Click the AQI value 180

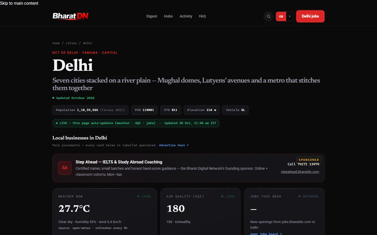(x=176, y=208)
